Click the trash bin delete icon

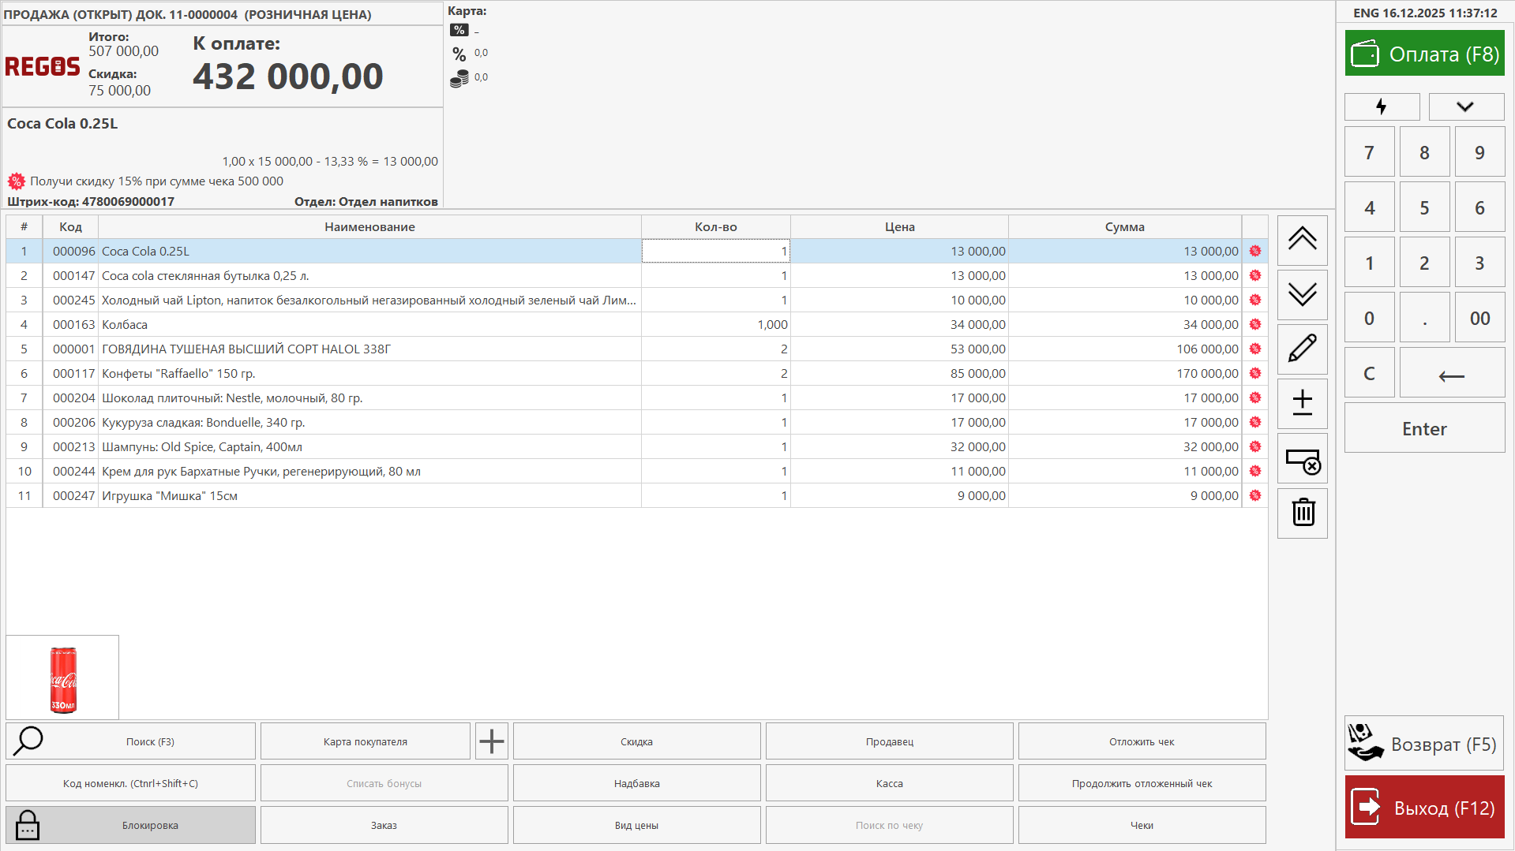pyautogui.click(x=1303, y=513)
